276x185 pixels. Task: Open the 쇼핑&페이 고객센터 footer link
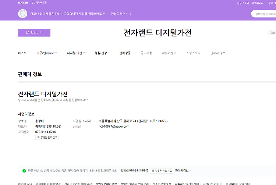pos(238,184)
